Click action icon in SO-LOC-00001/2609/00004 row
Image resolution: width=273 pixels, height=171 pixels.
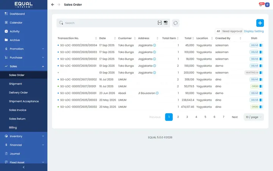[x=261, y=45]
